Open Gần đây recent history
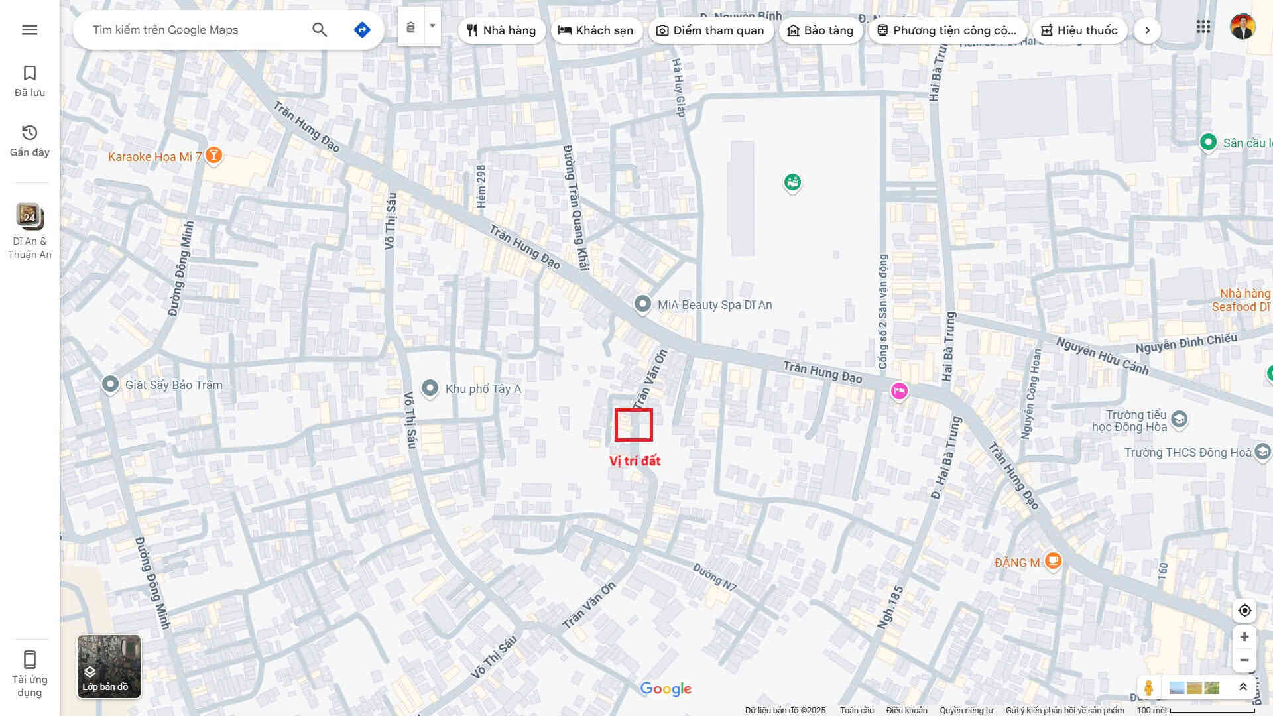This screenshot has height=716, width=1273. (29, 141)
